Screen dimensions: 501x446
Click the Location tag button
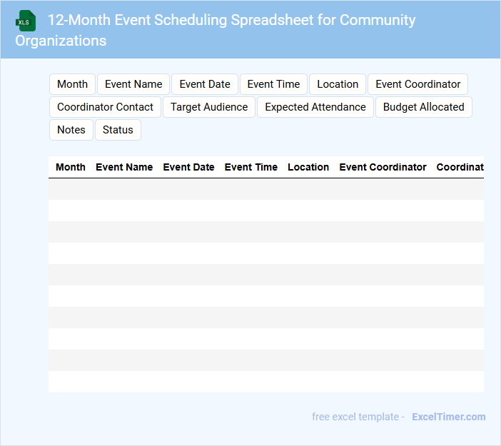338,84
